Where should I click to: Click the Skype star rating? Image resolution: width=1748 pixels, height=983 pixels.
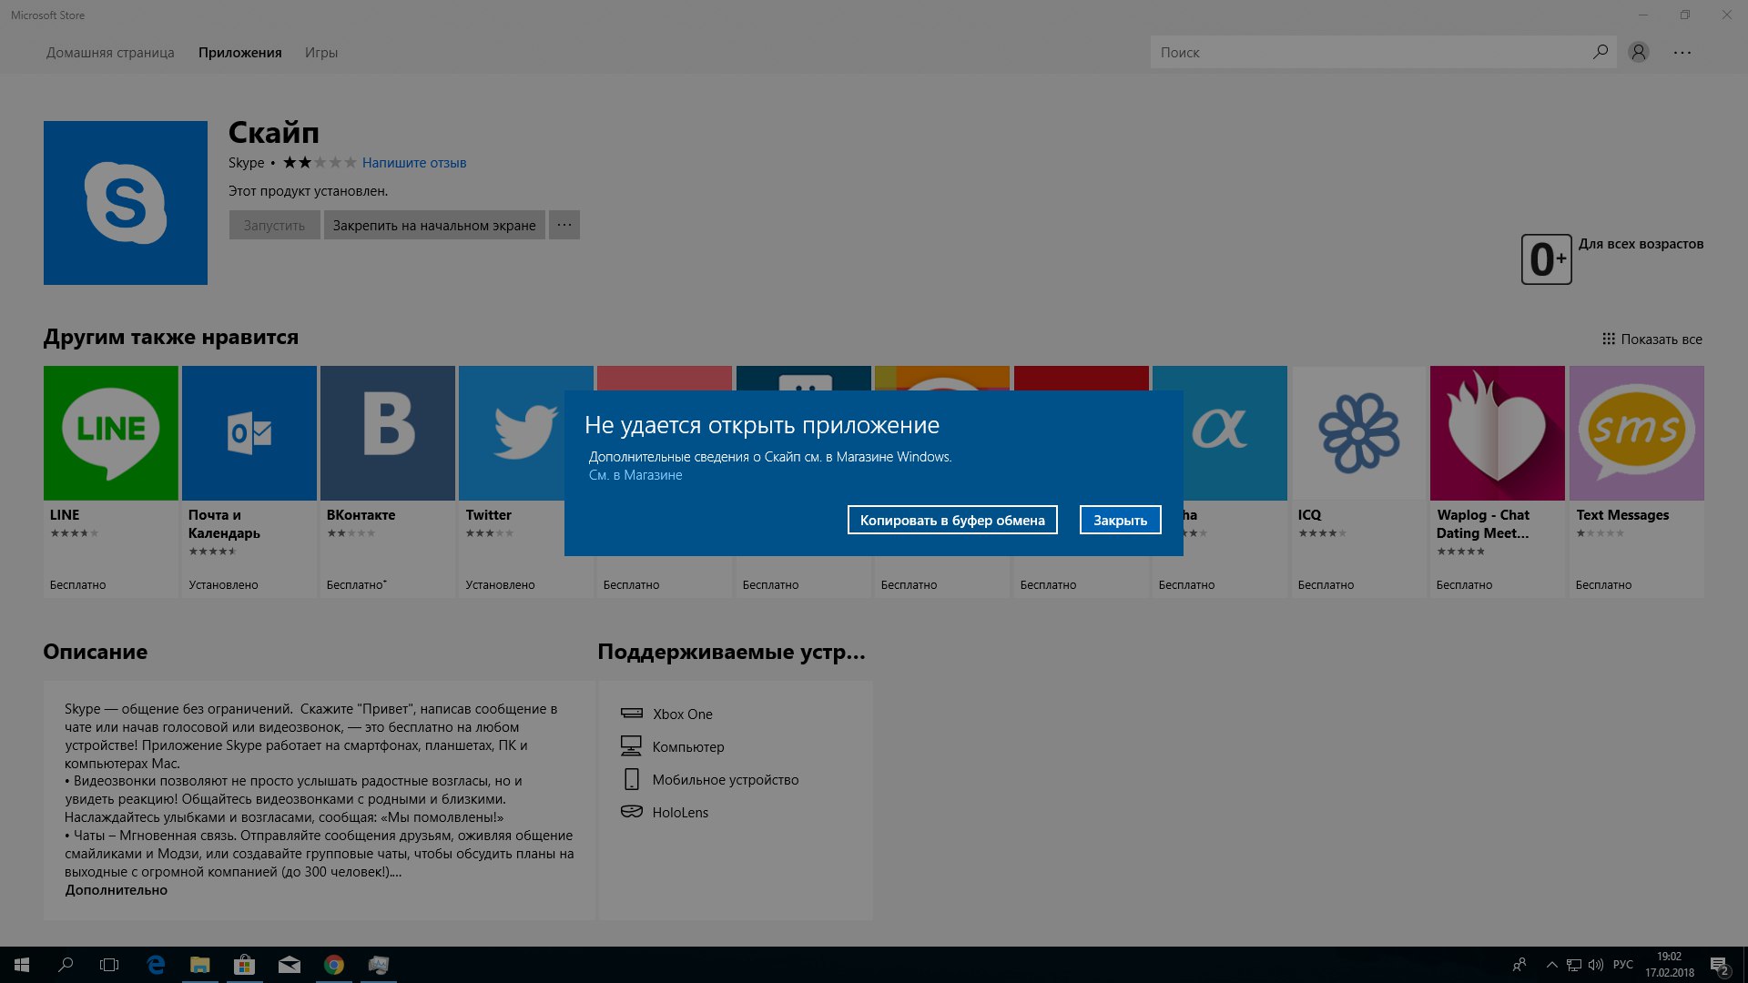coord(320,163)
